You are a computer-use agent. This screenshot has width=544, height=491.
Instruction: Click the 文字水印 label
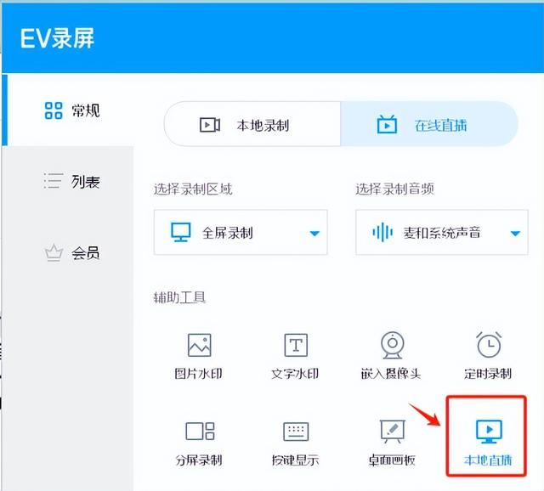point(295,374)
